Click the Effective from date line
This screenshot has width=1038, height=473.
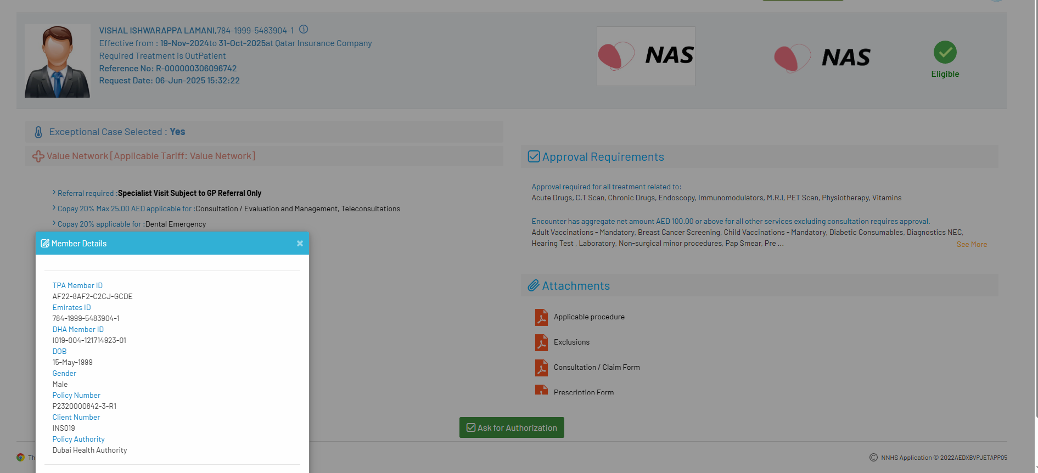pyautogui.click(x=235, y=43)
